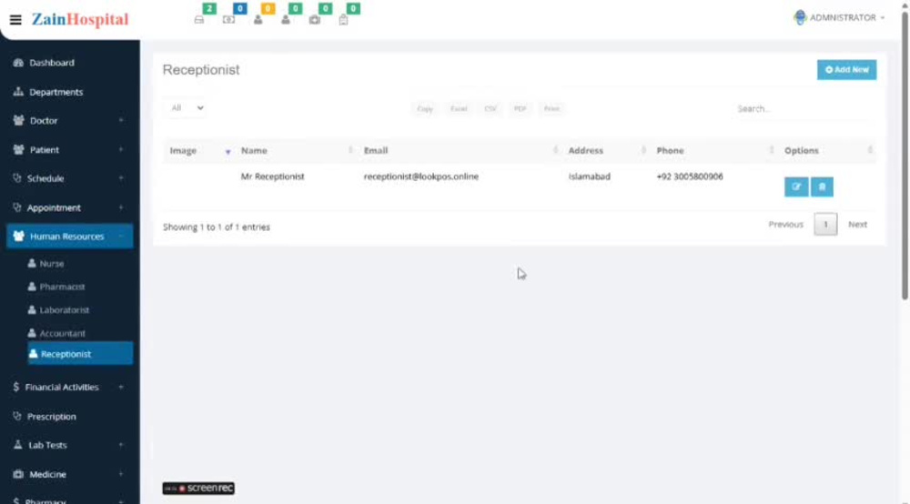The image size is (910, 504).
Task: Open the payment cash notification icon
Action: point(228,20)
